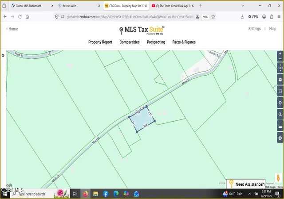284x199 pixels.
Task: Switch to The Truth About Dark Age tab
Action: 173,6
